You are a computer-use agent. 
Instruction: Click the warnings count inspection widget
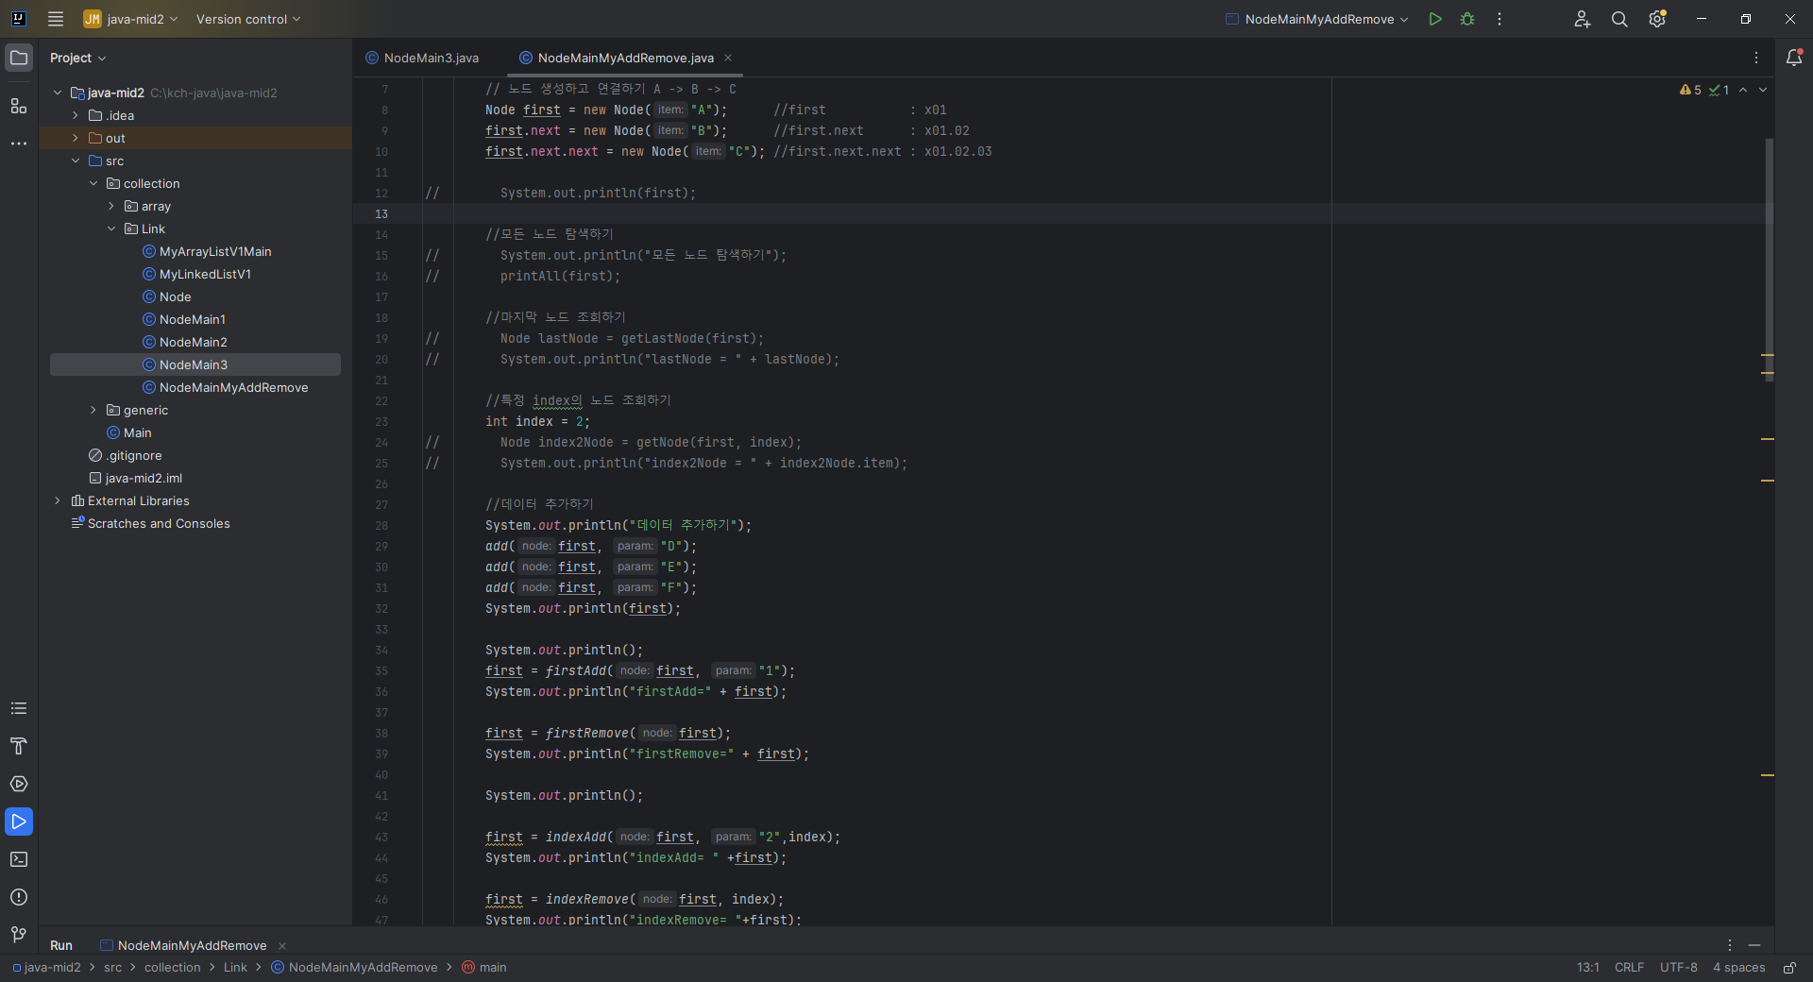[1691, 90]
